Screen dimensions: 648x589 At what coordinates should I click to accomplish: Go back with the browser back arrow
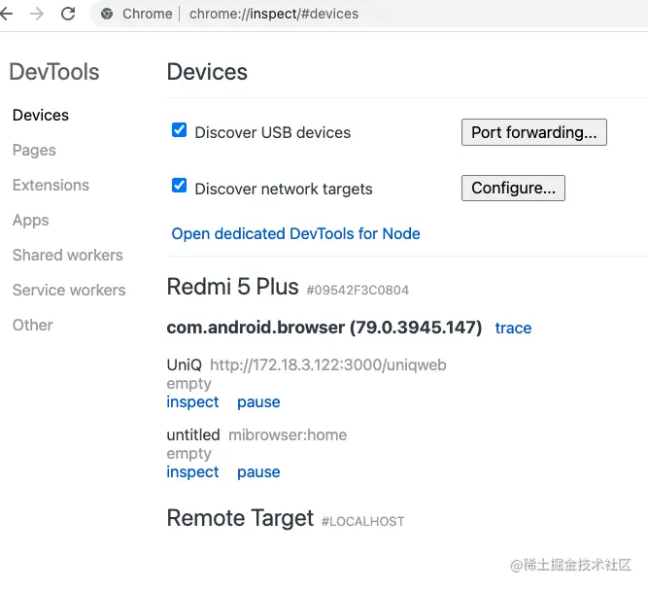[6, 14]
